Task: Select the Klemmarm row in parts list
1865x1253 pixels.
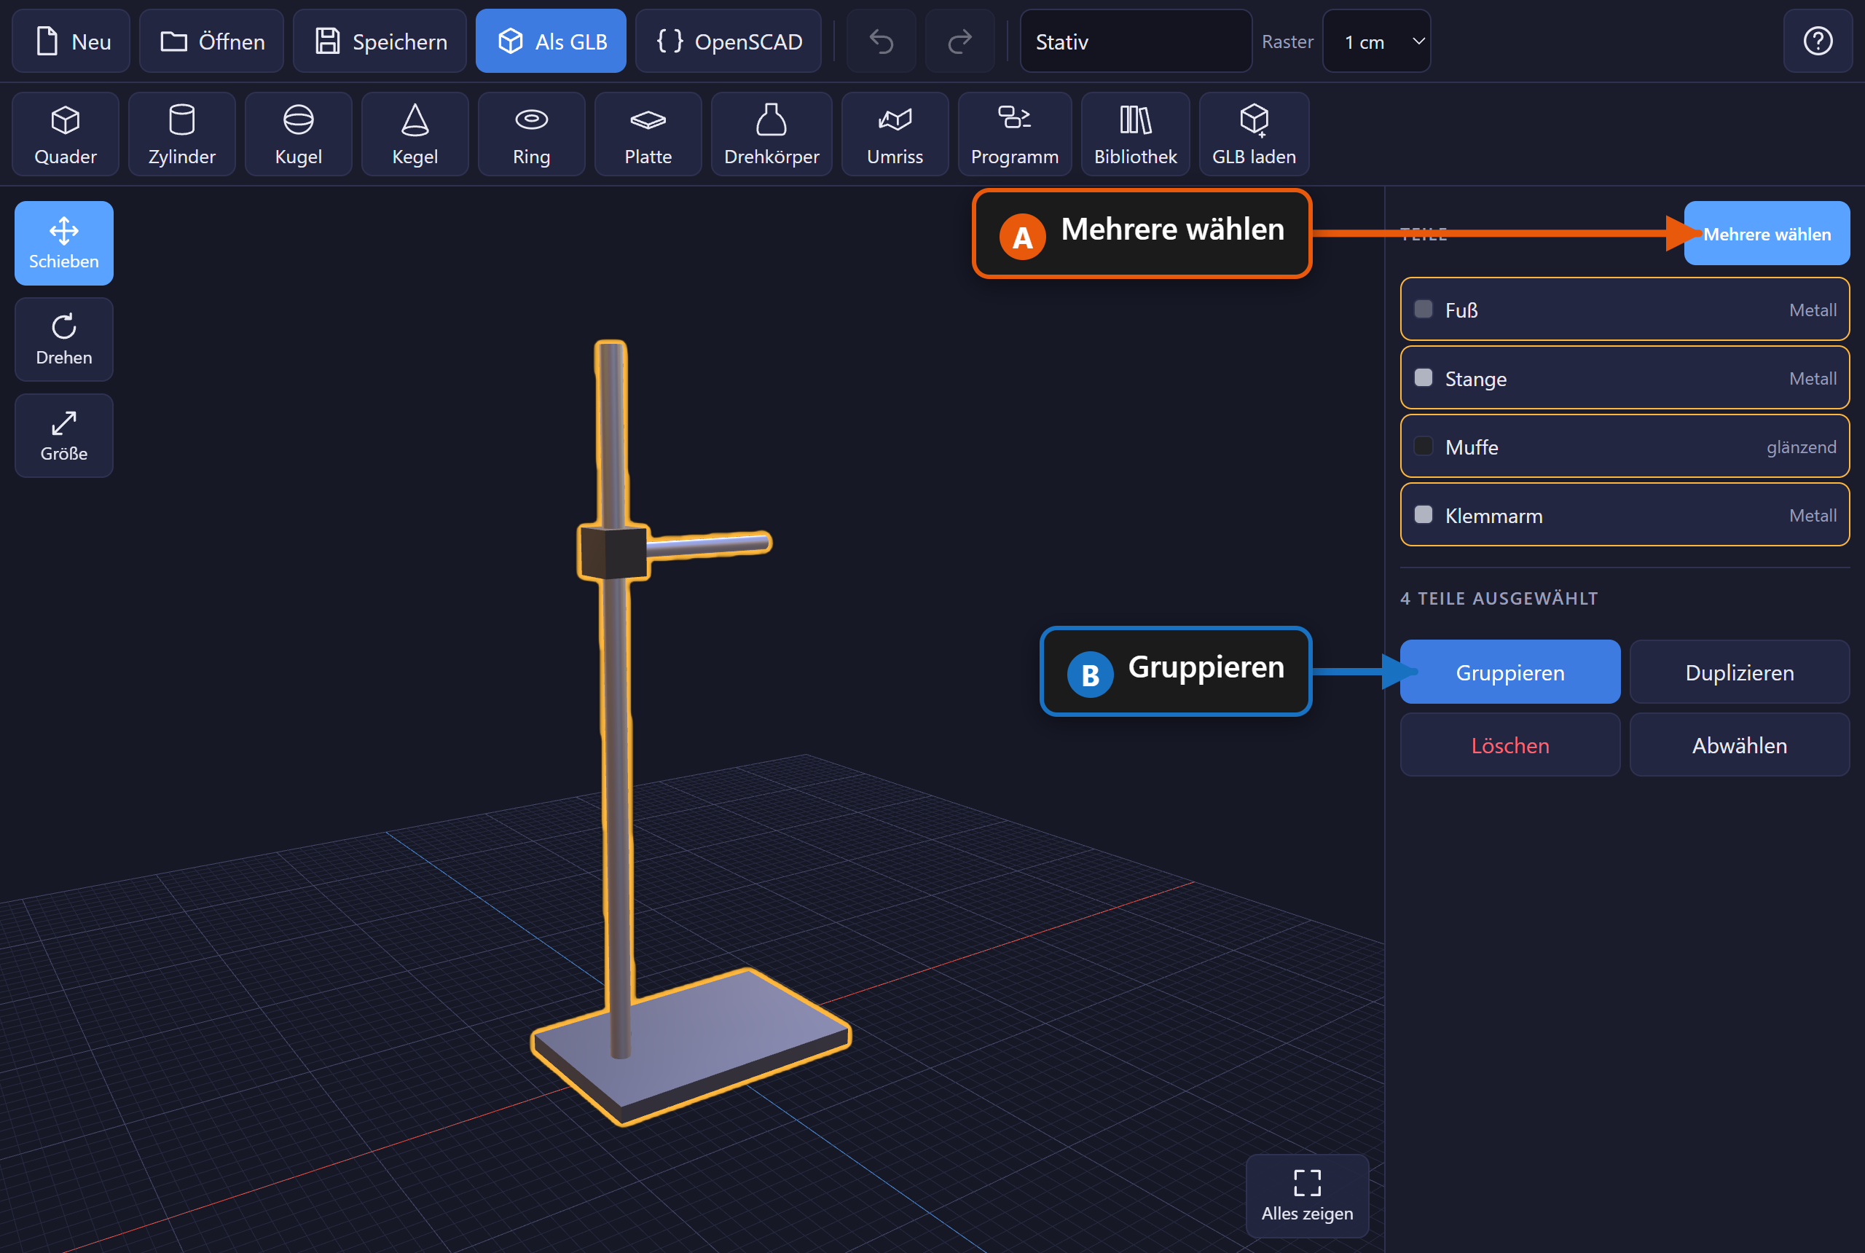Action: (x=1625, y=514)
